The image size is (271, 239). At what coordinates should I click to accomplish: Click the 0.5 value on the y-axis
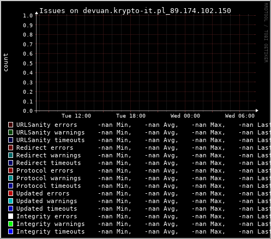[28, 63]
